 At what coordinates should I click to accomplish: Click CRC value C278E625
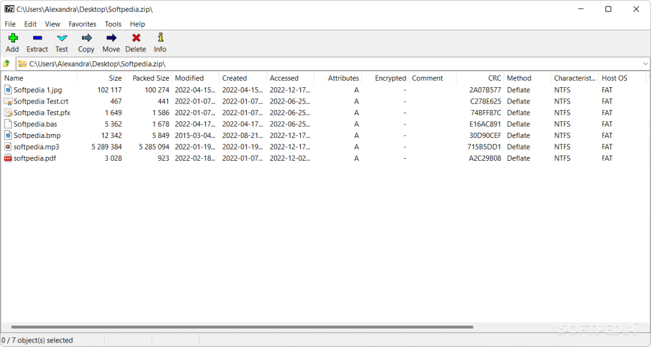[486, 102]
